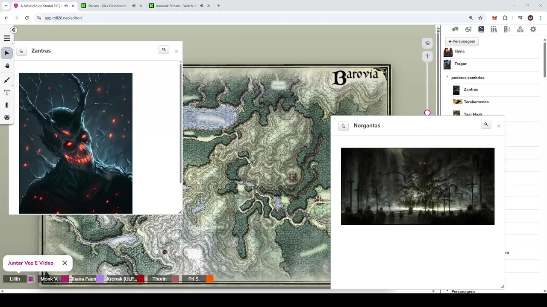Open the Dice Roller tool
The width and height of the screenshot is (547, 307).
coord(7,117)
